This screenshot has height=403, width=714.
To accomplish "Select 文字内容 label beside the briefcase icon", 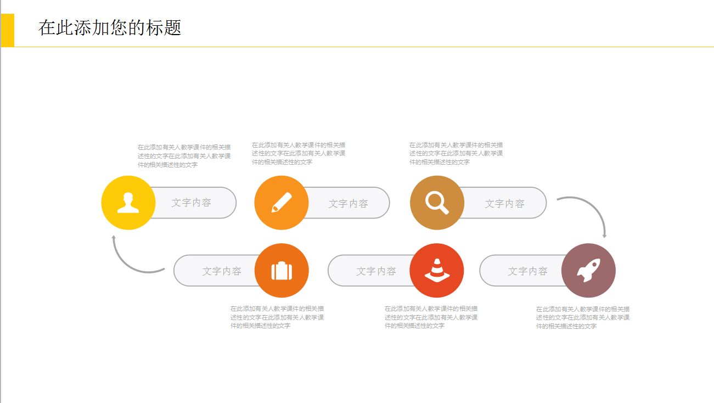I will (x=222, y=271).
